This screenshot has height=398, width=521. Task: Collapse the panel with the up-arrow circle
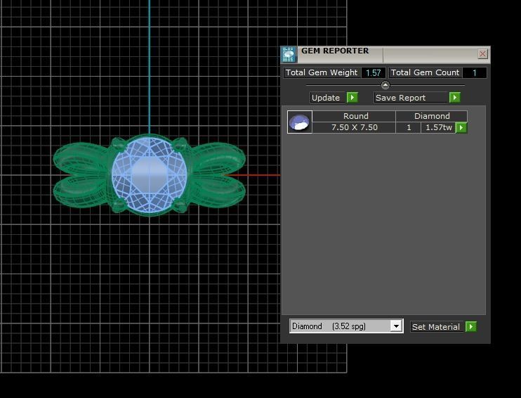tap(385, 85)
